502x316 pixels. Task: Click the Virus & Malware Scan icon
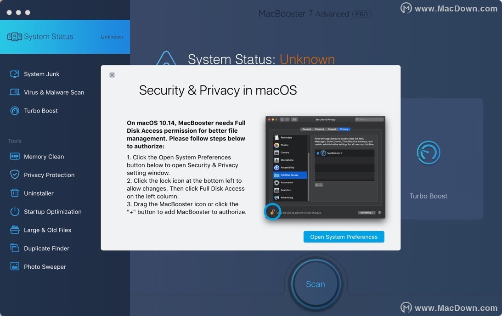(15, 92)
